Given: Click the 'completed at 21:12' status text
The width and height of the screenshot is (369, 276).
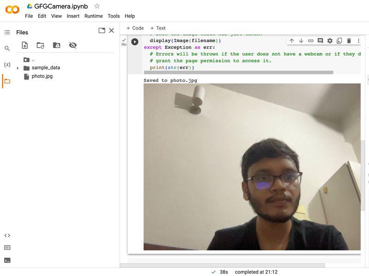Looking at the screenshot, I should [x=256, y=272].
